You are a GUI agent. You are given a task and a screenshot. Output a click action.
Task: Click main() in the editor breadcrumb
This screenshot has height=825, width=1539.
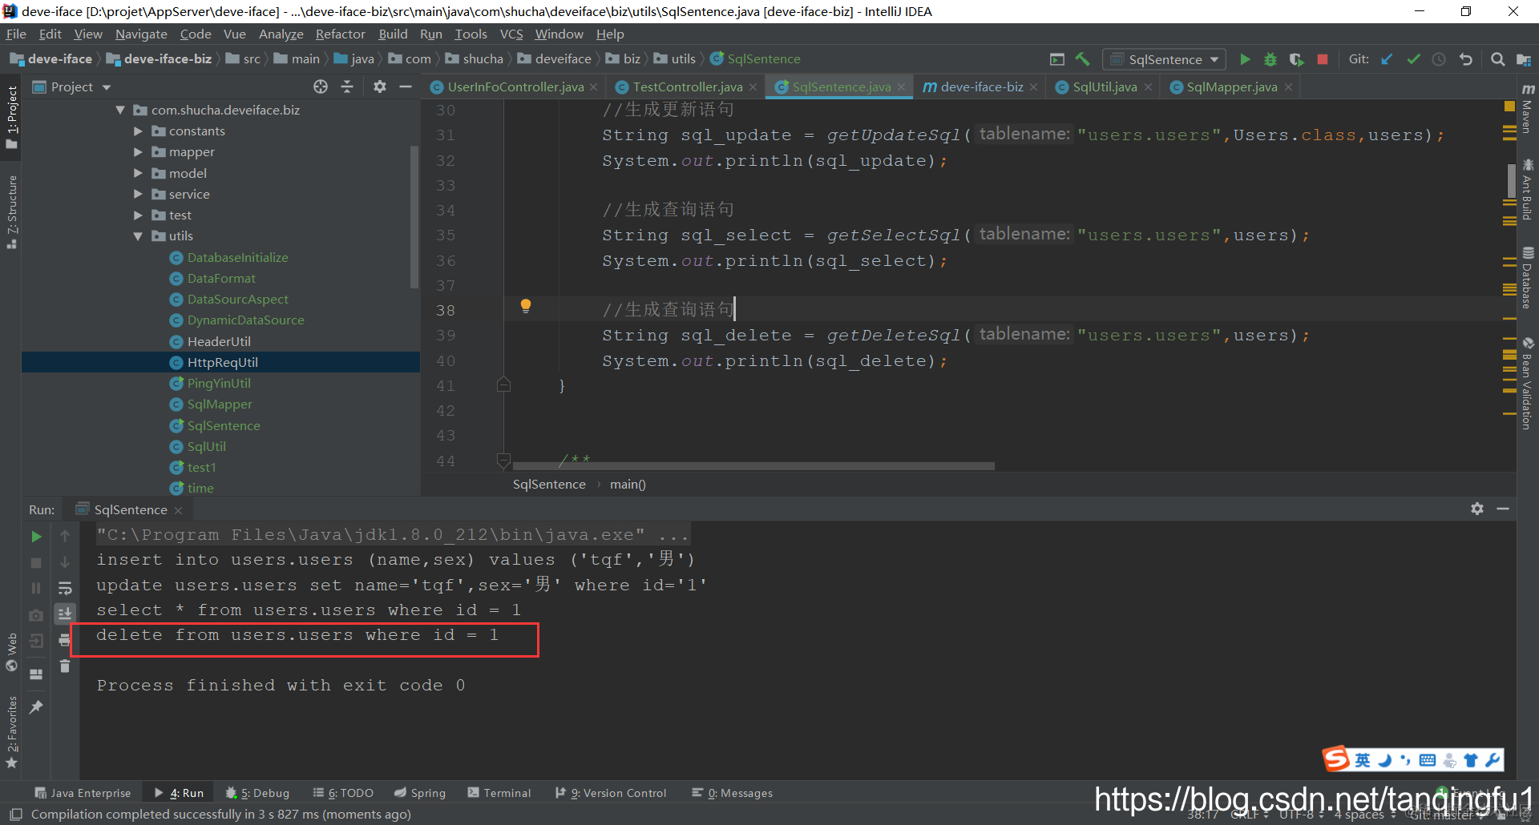[x=628, y=484]
